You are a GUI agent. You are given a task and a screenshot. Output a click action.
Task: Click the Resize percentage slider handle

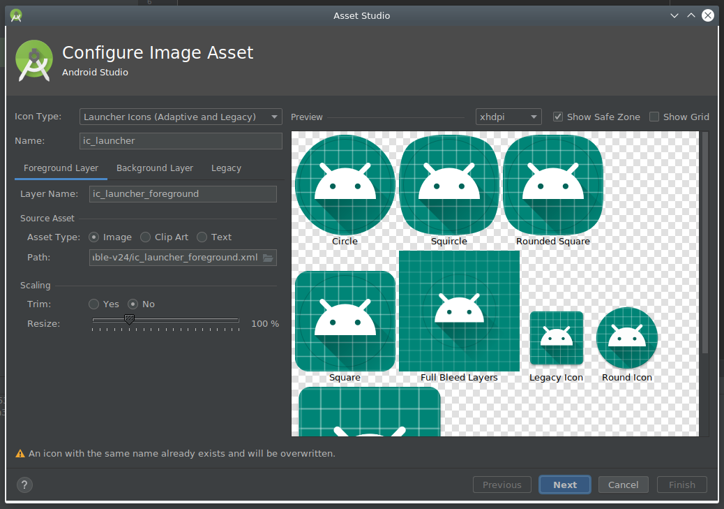tap(129, 320)
